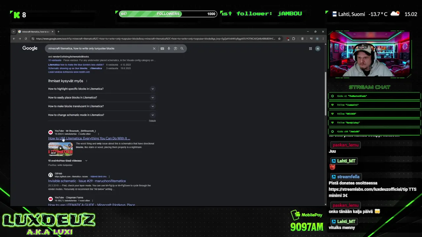
Task: Click 'Follow Liamwalti' alert in stream chat
Action: point(375,105)
